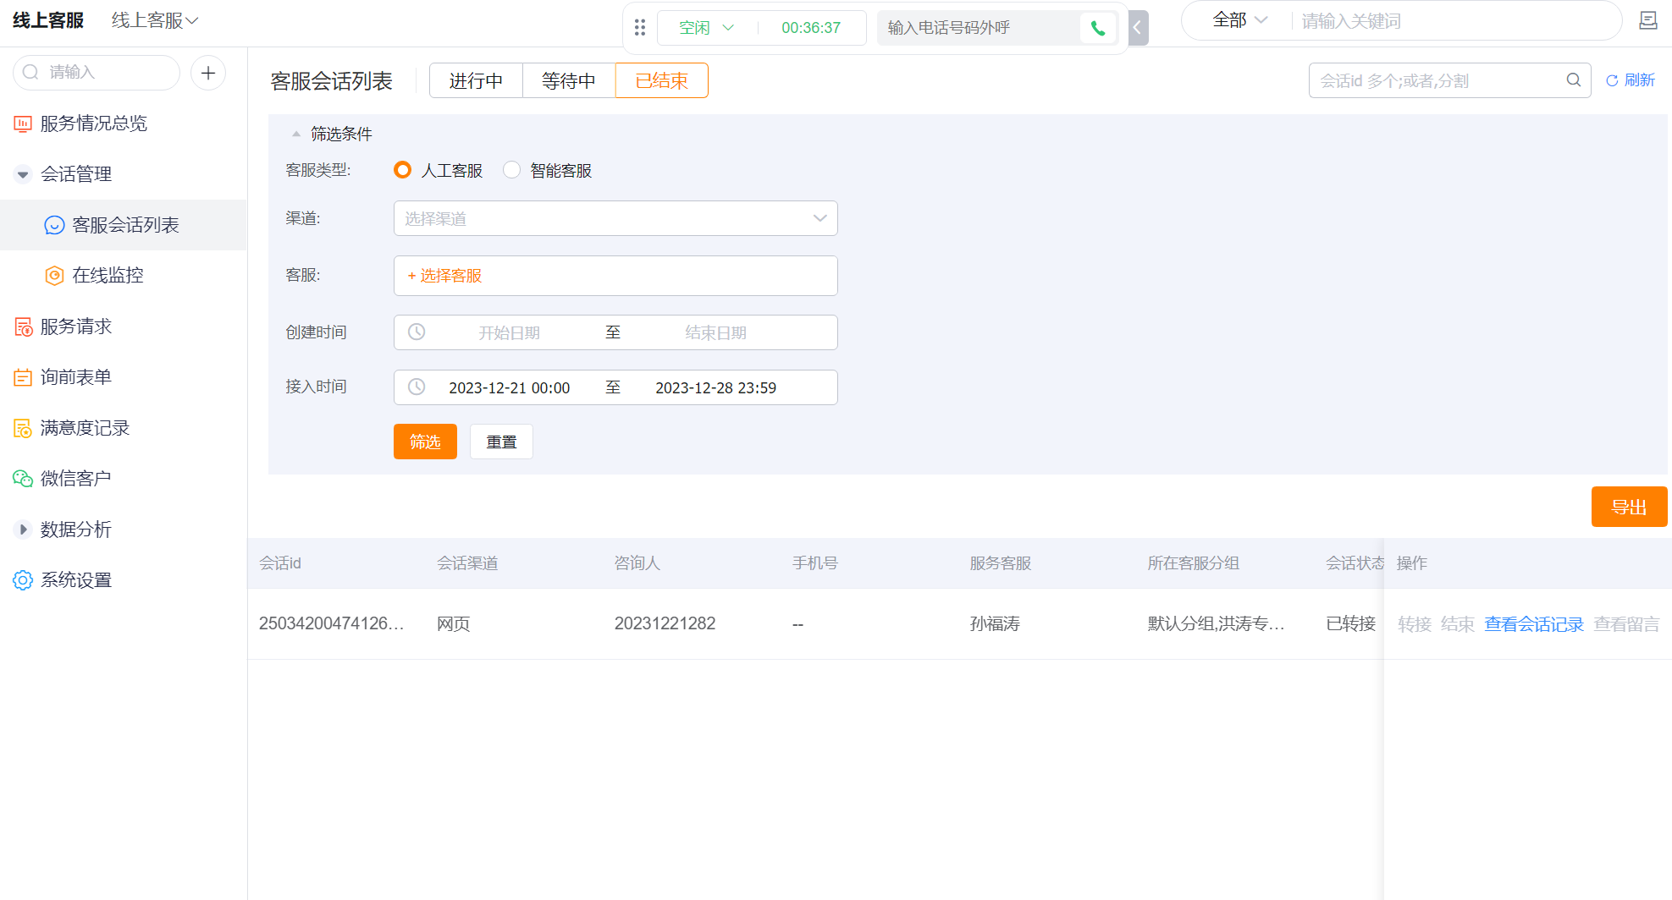Switch to the 进行中 tab
The image size is (1672, 900).
click(x=476, y=80)
